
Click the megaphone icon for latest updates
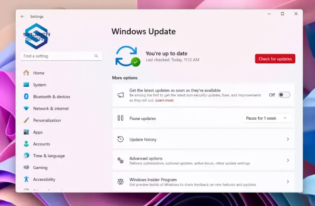pos(120,95)
